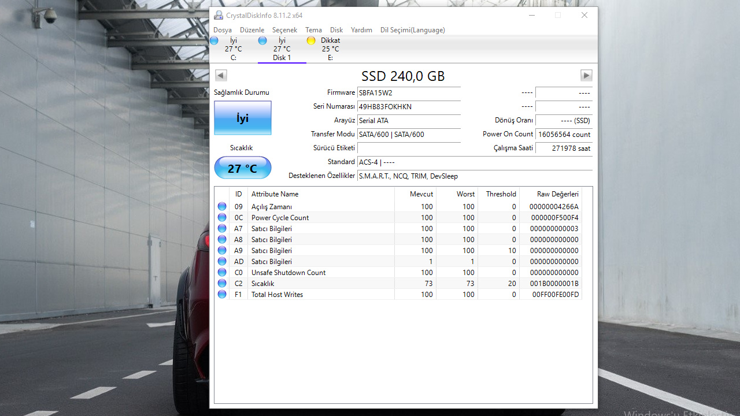The image size is (740, 416).
Task: Click the CrystalDiskInfo title bar app icon
Action: coord(218,16)
